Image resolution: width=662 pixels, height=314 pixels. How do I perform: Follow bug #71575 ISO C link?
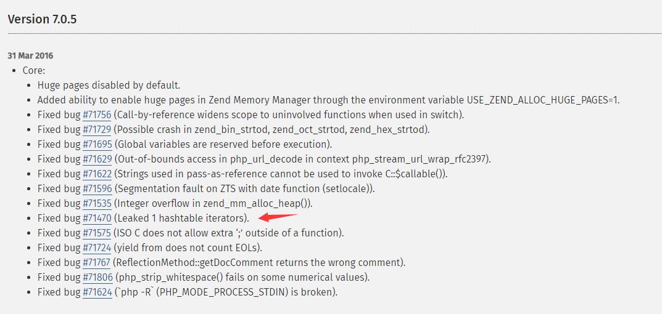97,233
